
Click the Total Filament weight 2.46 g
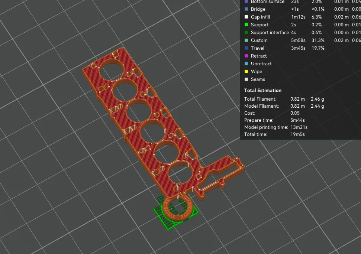tap(317, 99)
